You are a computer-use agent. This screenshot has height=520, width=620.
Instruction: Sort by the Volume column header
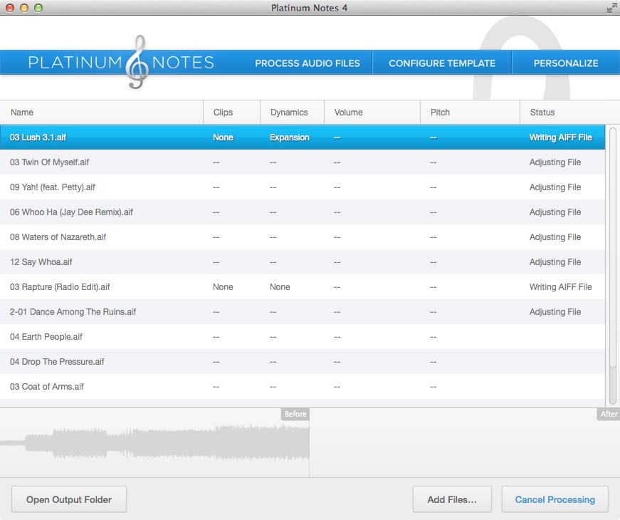coord(372,113)
